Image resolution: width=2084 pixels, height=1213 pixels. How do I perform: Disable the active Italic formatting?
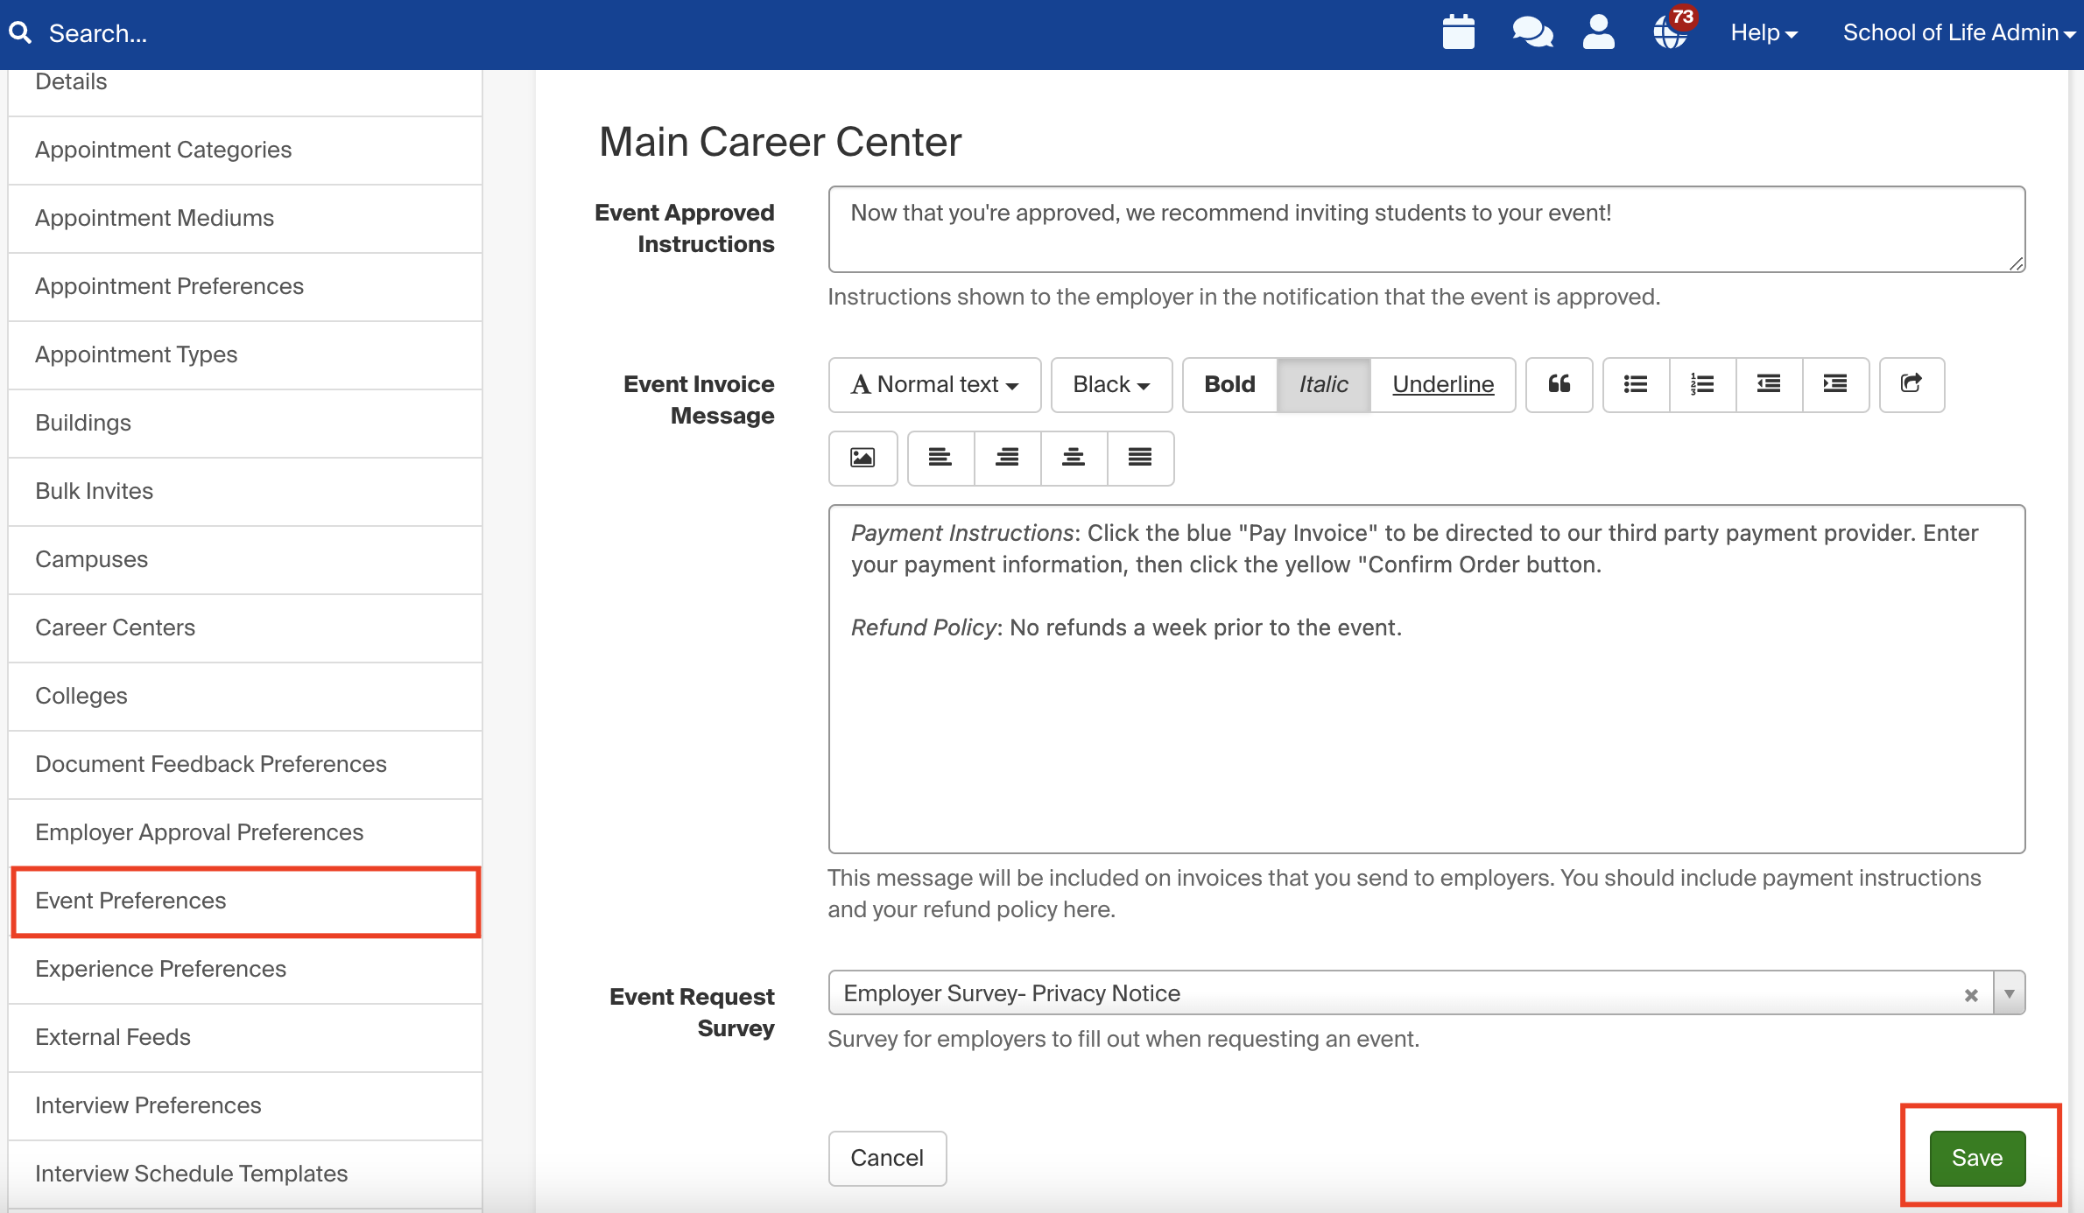[1322, 384]
